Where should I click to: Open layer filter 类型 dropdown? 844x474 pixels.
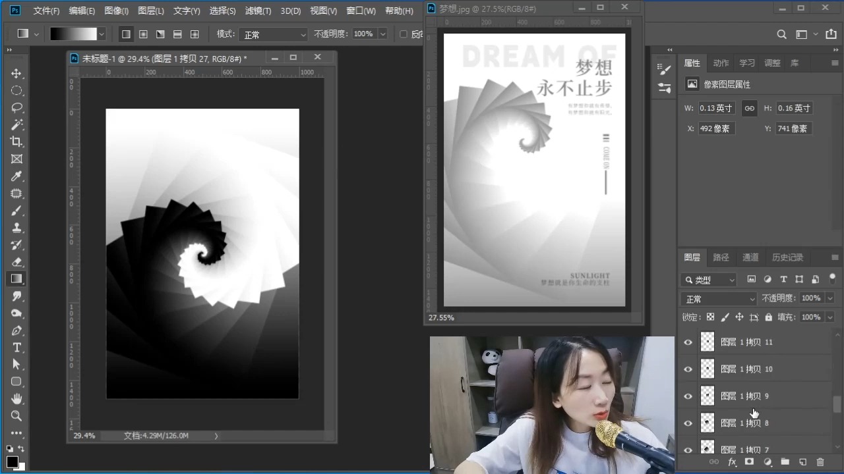point(709,280)
